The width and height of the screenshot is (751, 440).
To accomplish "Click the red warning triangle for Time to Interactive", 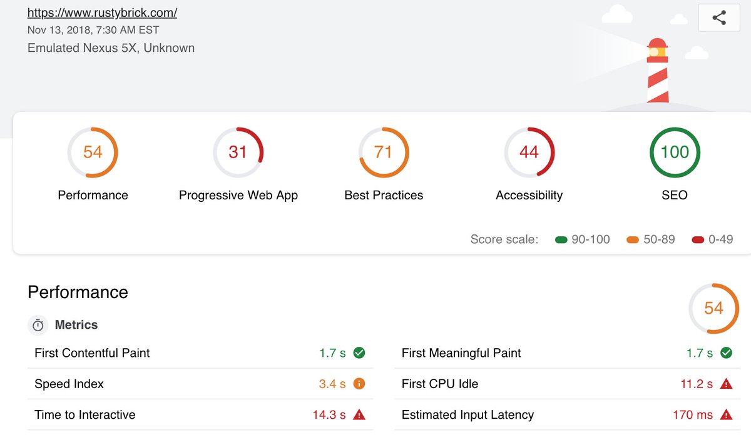I will click(359, 414).
